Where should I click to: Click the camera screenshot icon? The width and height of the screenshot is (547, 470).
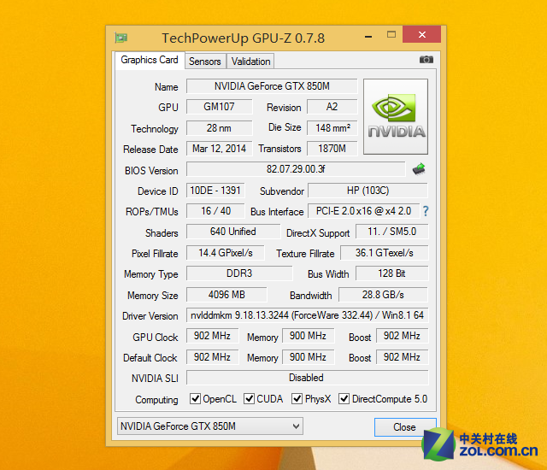(x=426, y=60)
